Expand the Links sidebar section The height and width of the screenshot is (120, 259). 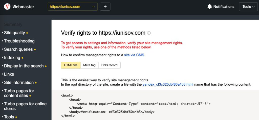pyautogui.click(x=9, y=74)
